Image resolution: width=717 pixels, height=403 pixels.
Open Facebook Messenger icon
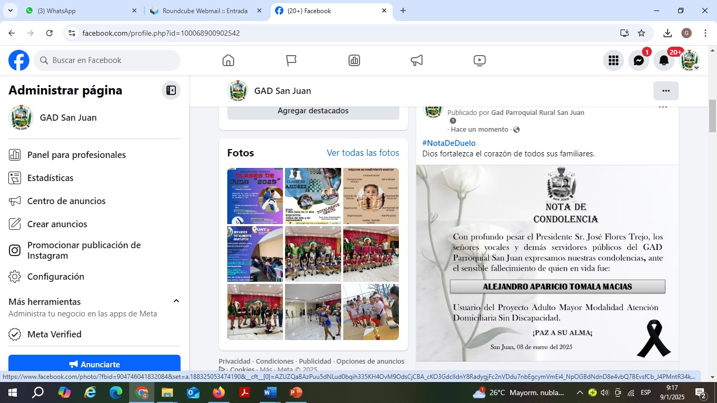point(638,60)
